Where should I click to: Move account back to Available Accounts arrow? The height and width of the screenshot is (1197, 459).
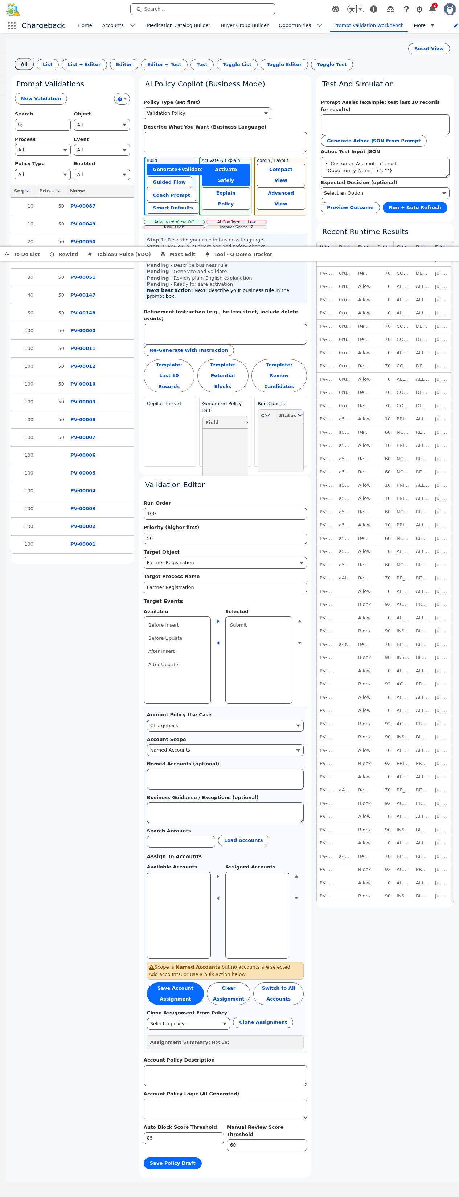[x=218, y=898]
